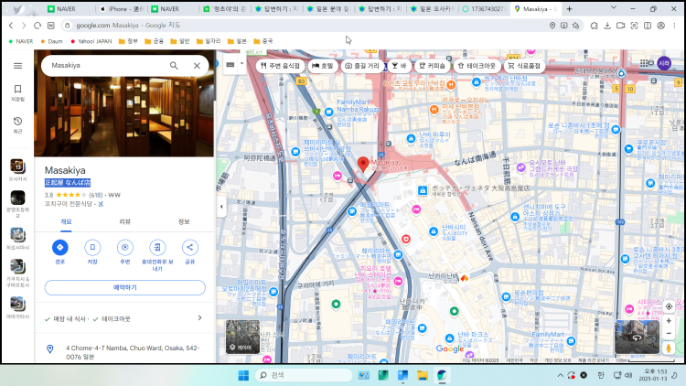This screenshot has width=686, height=386.
Task: Click the taskbar search box
Action: 304,375
